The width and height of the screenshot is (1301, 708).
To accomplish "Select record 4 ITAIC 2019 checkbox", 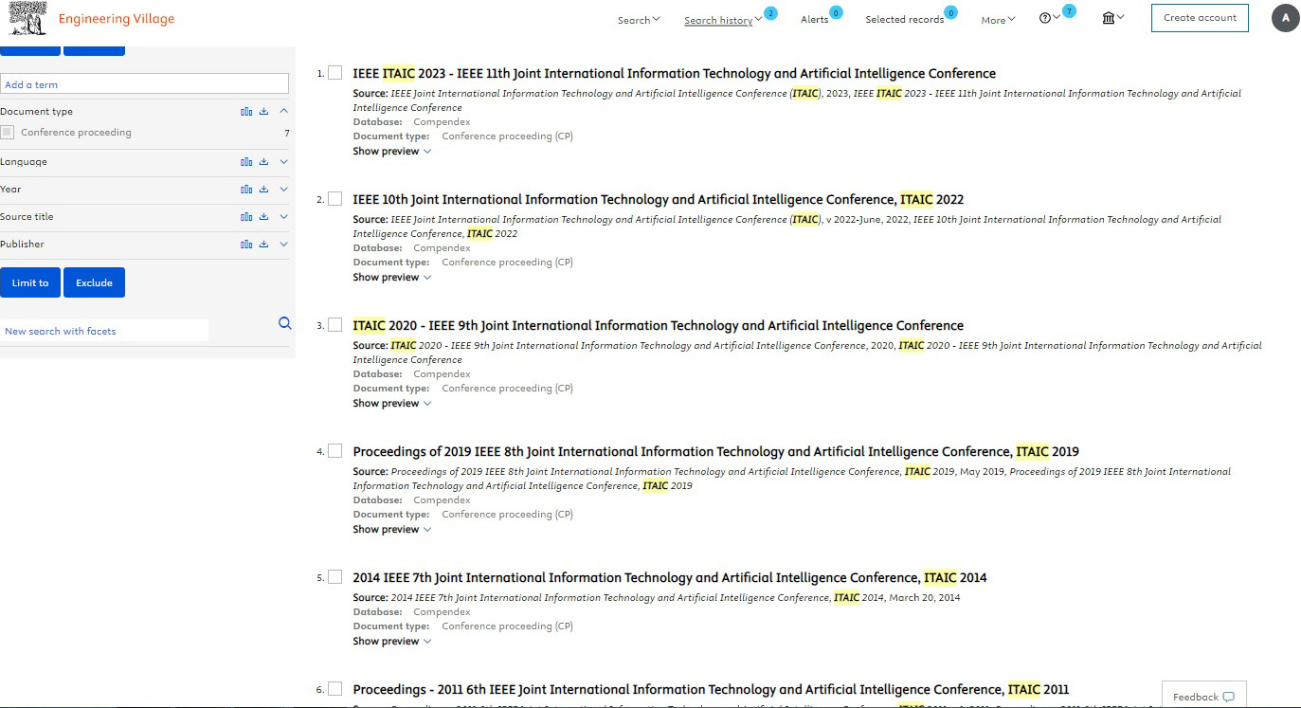I will point(335,451).
